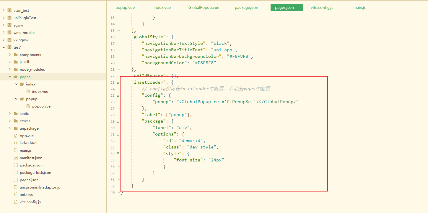Click the App.vue file icon
This screenshot has width=428, height=213.
[16, 136]
